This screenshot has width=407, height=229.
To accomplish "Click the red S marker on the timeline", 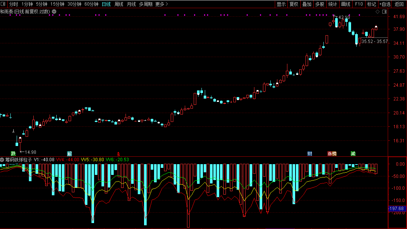I will pos(119,154).
